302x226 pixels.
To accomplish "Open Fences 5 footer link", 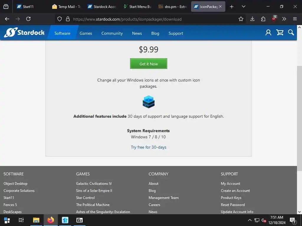I will point(10,205).
